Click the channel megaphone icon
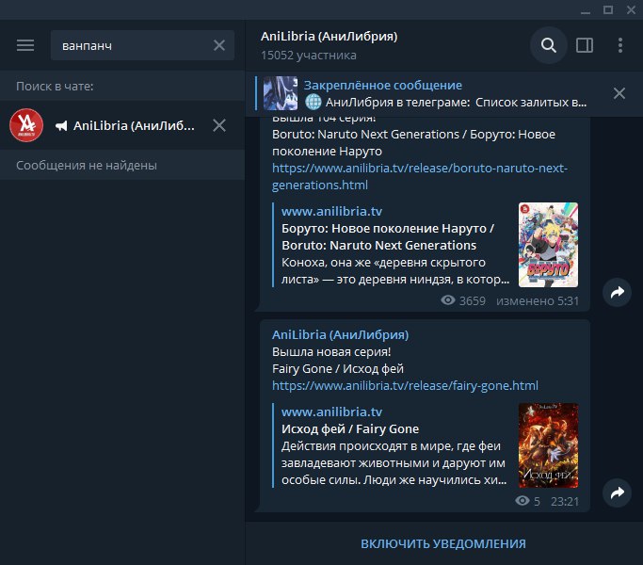This screenshot has height=565, width=643. click(x=61, y=126)
